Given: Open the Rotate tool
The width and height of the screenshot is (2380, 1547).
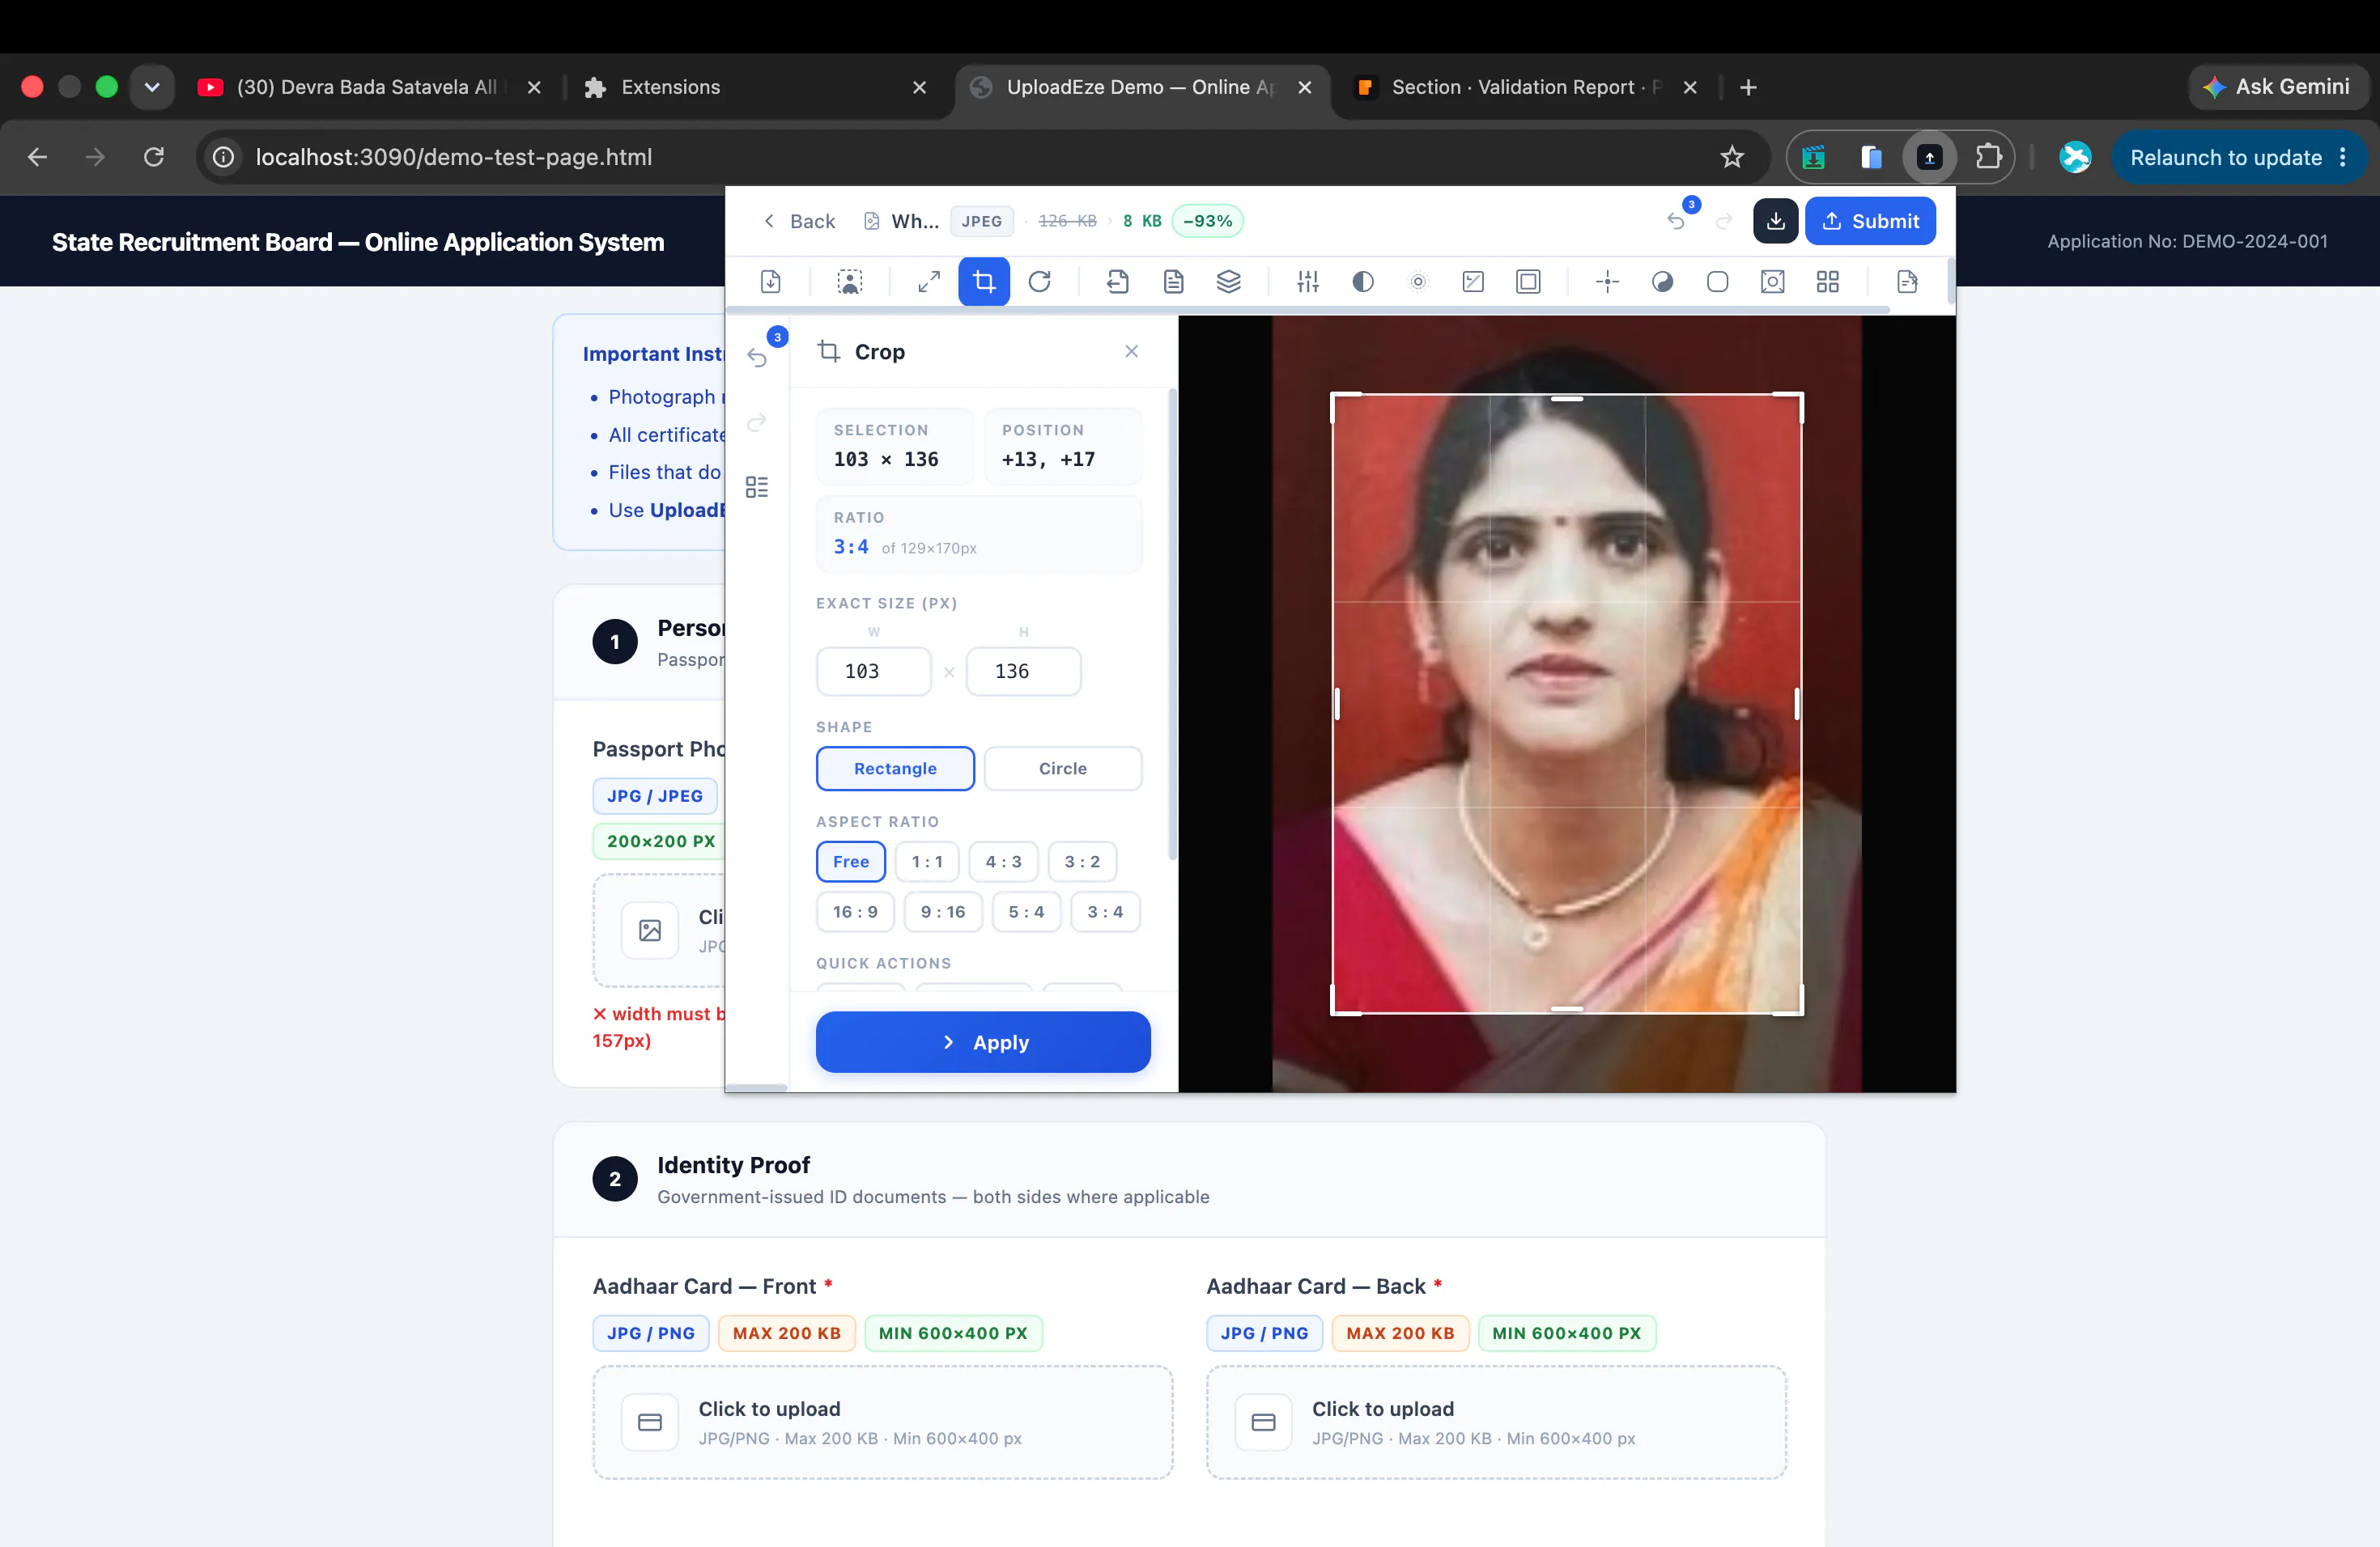Looking at the screenshot, I should coord(1040,282).
